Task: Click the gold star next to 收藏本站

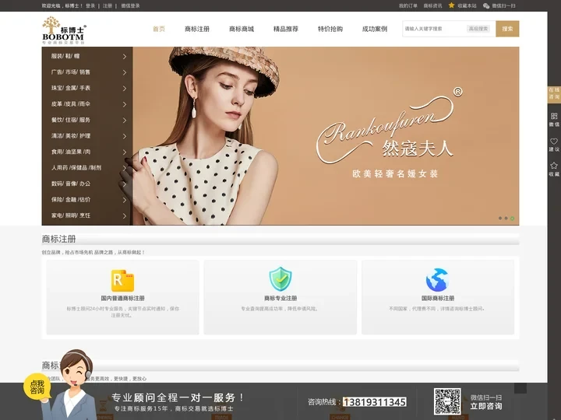Action: pyautogui.click(x=451, y=5)
